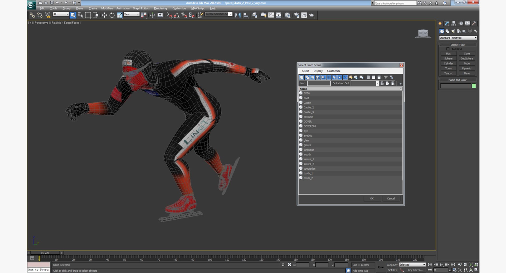Viewport: 506px width, 273px height.
Task: Select the Cameras create category
Action: tap(459, 31)
